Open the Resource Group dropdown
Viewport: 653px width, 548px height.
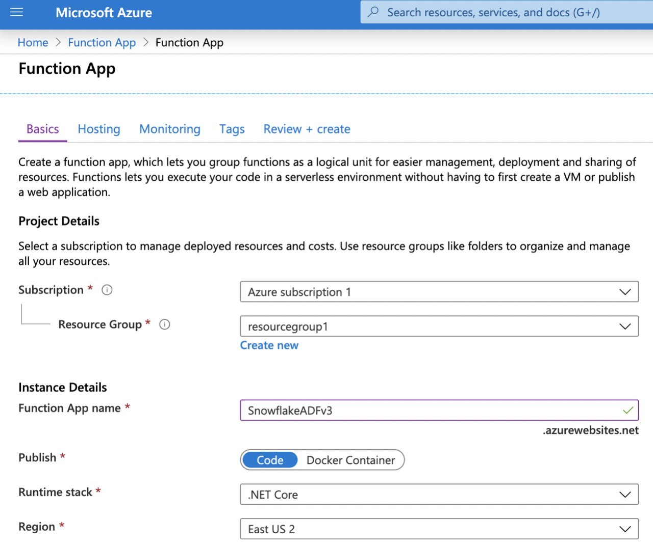[439, 326]
